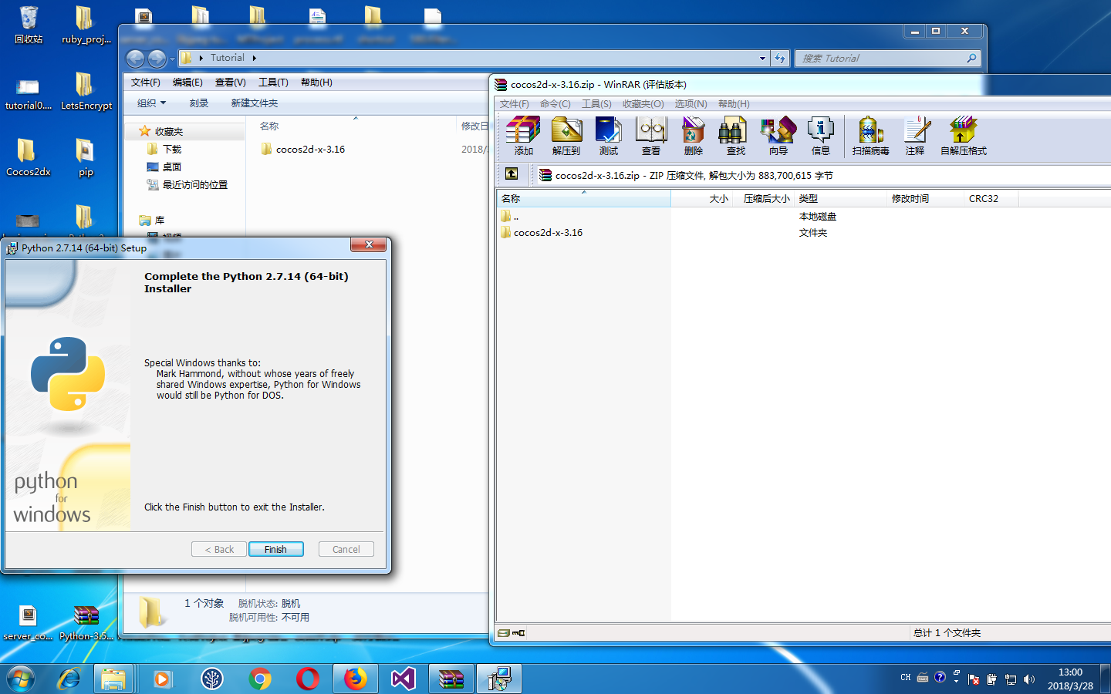Click the WinRAR Comment (注释) icon
This screenshot has height=694, width=1111.
(915, 136)
